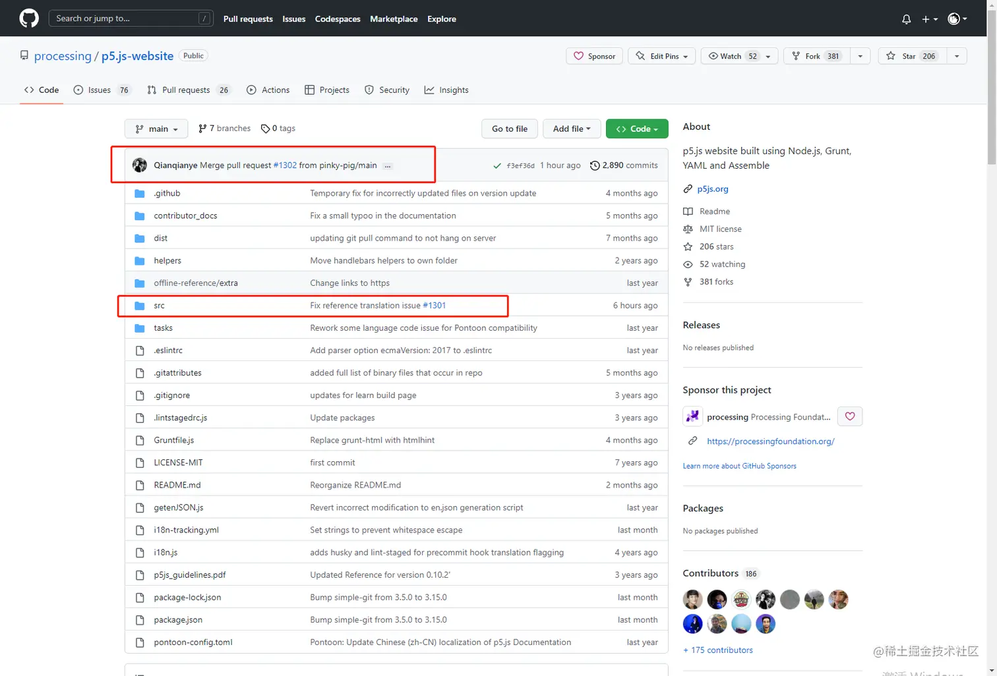Open the main branch dropdown

[x=156, y=128]
